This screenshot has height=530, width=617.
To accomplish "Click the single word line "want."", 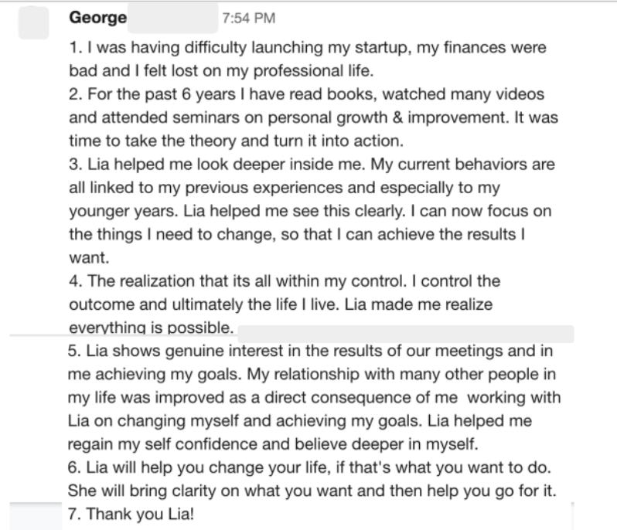I will click(89, 258).
